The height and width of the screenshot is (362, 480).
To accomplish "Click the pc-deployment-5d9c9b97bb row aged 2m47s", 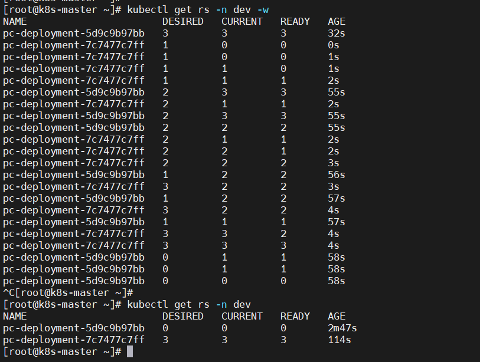I will click(x=180, y=328).
